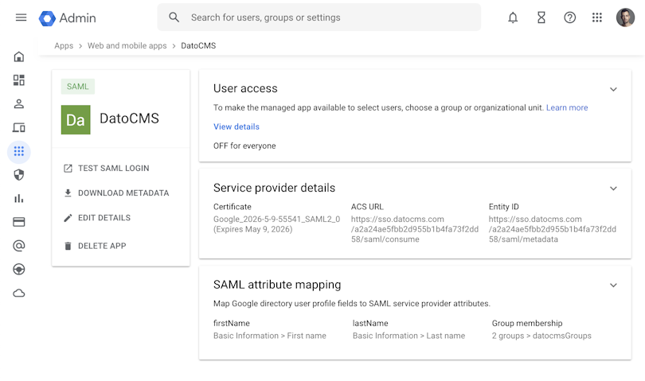Open the Google apps grid launcher
The image size is (645, 381).
pos(597,17)
